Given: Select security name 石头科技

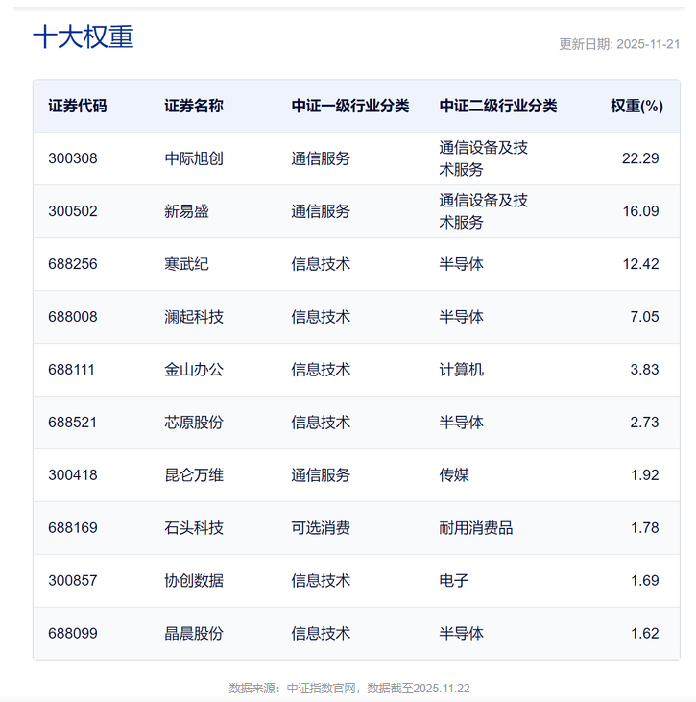Looking at the screenshot, I should tap(193, 528).
